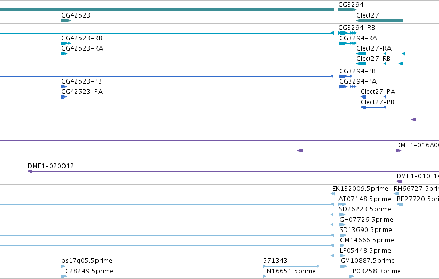
Task: Select EST GH07726.5prime label
Action: point(366,219)
